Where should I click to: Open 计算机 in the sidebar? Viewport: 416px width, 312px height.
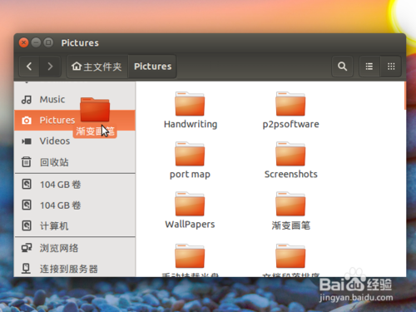click(75, 226)
